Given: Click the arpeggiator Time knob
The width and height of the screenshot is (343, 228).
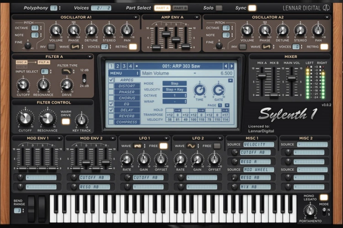Looking at the screenshot, I should [x=199, y=90].
